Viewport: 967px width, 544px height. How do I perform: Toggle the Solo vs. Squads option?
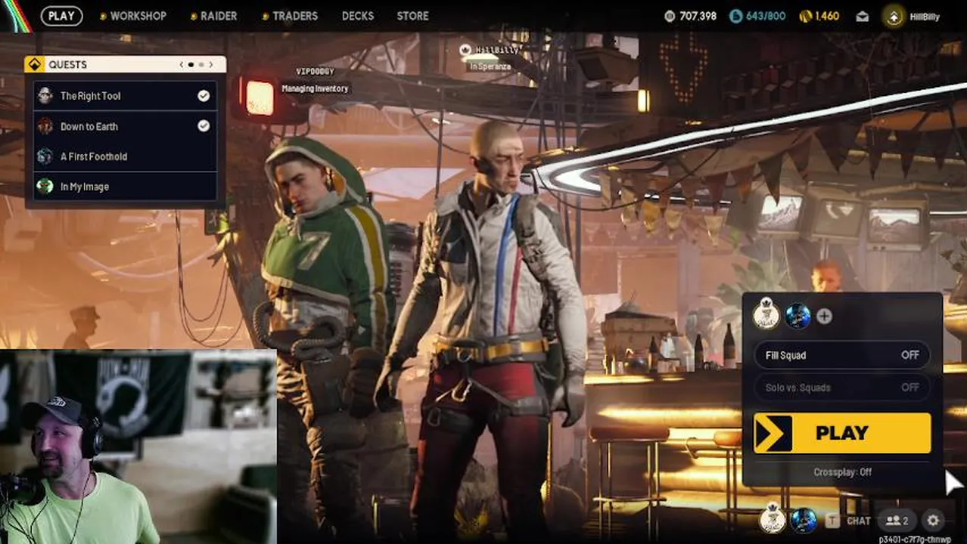coord(842,388)
